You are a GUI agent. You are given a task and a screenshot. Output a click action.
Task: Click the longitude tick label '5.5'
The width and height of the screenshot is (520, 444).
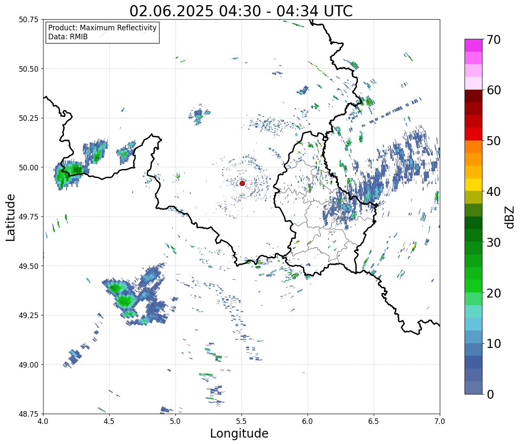241,421
